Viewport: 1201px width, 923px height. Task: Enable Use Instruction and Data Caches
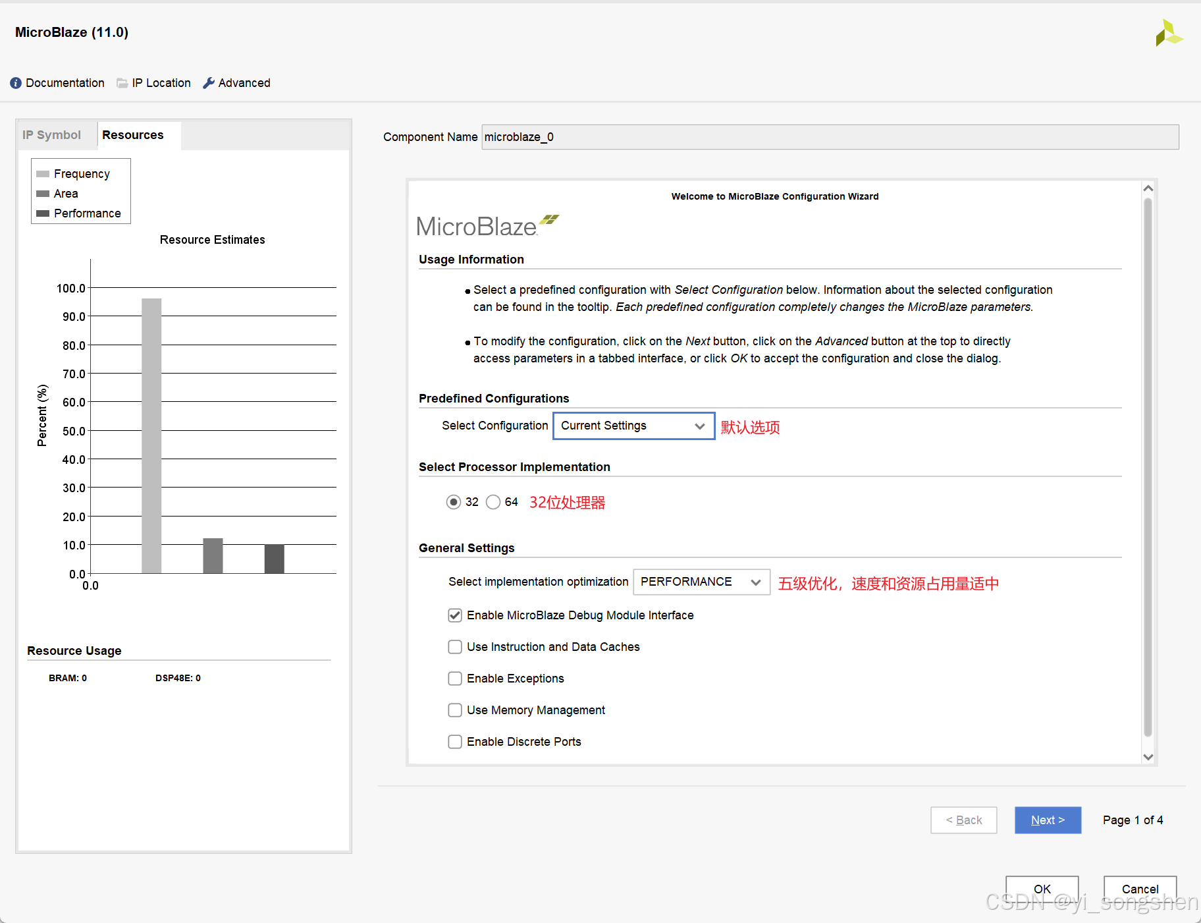[x=455, y=647]
